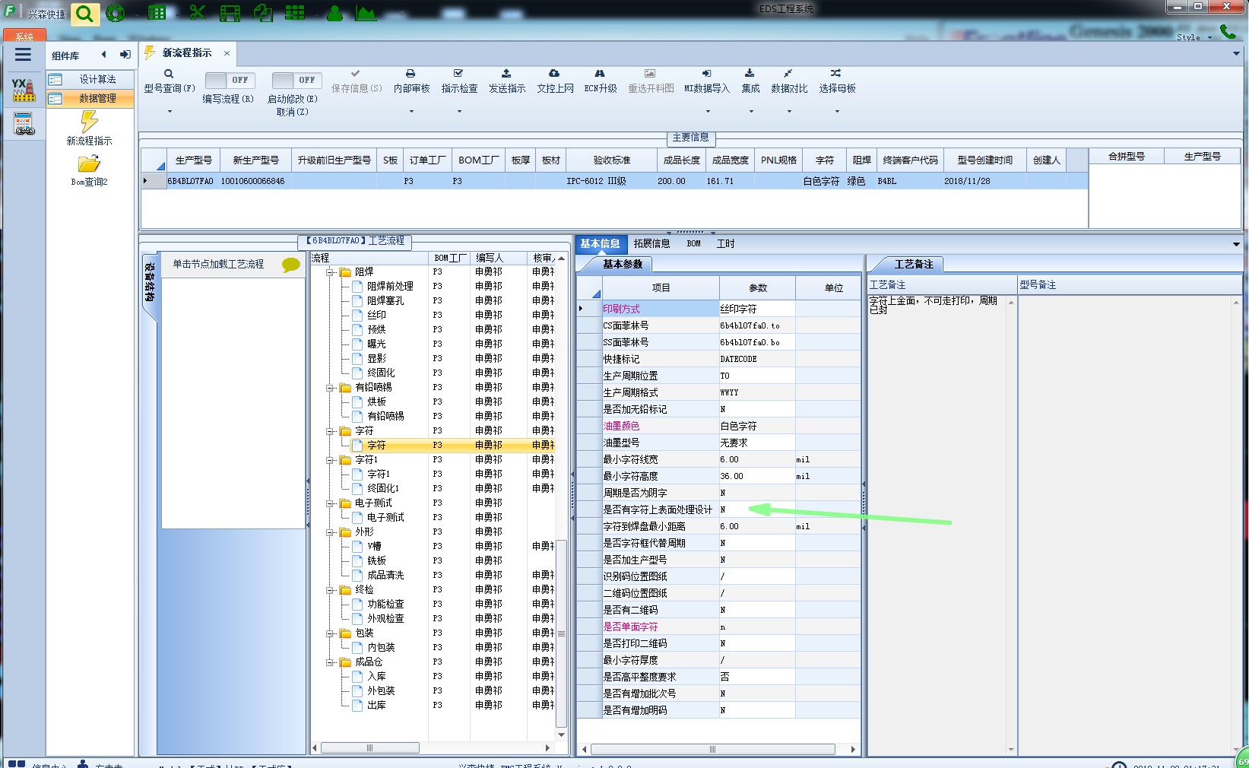Image resolution: width=1249 pixels, height=768 pixels.
Task: Open the green table grid icon
Action: (157, 13)
